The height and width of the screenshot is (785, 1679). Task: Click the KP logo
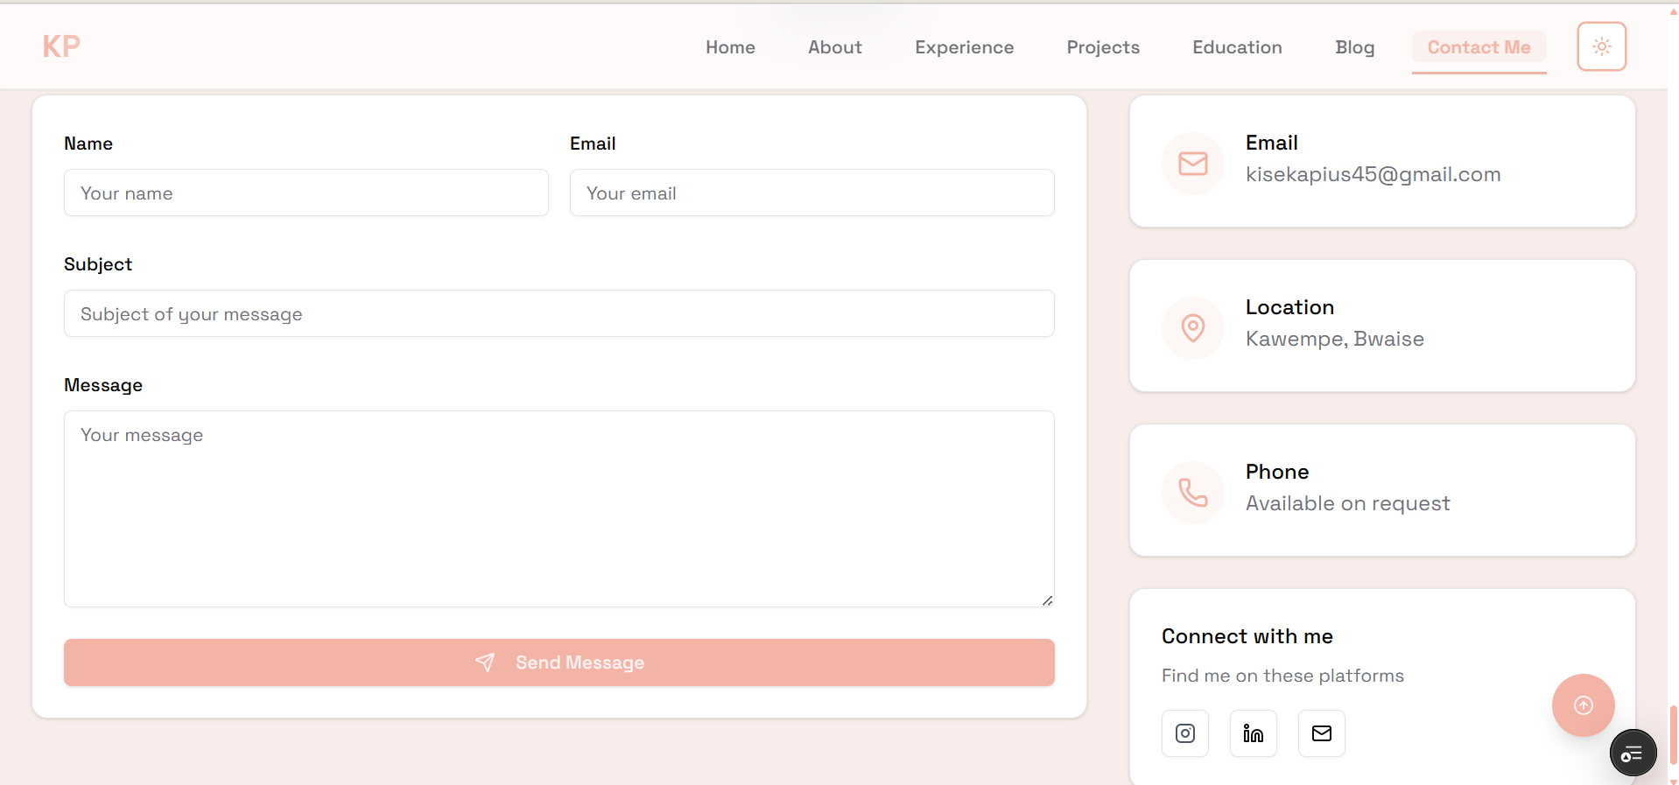pyautogui.click(x=61, y=46)
